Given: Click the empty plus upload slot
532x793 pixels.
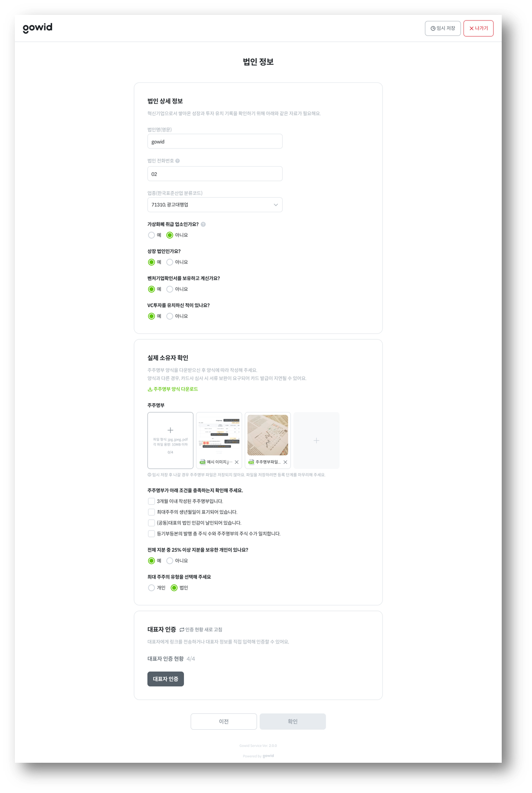Looking at the screenshot, I should click(316, 440).
